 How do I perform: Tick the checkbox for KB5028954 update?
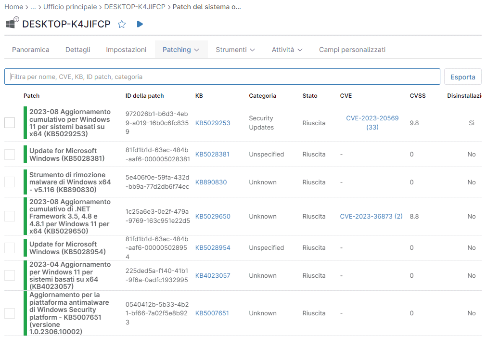(10, 248)
